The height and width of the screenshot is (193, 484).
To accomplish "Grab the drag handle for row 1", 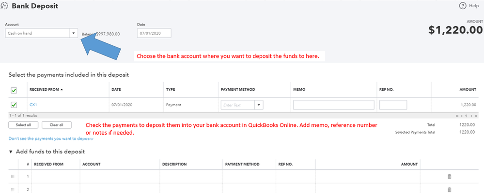I will coord(13,177).
